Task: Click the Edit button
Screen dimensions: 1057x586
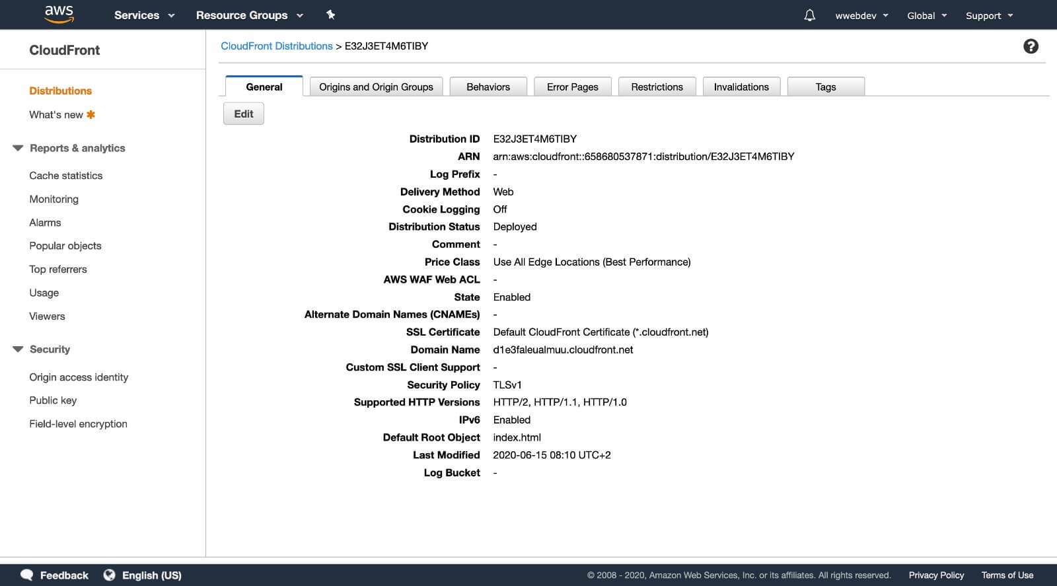Action: (244, 114)
